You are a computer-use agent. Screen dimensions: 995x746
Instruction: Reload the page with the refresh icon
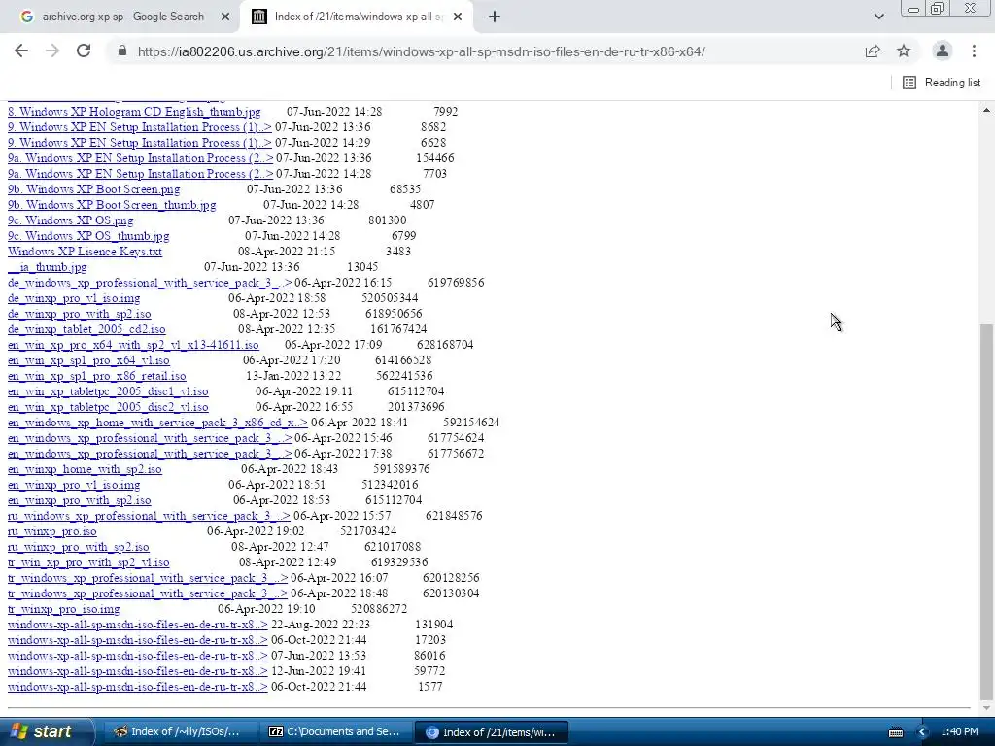pyautogui.click(x=84, y=51)
